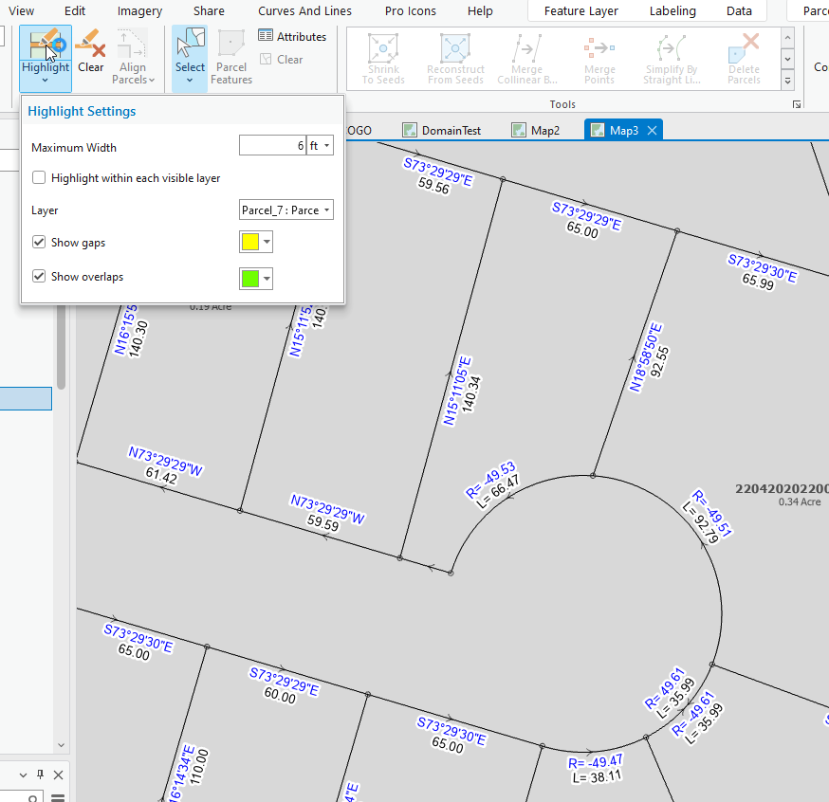Open the Layer dropdown showing Parcel_7

(x=286, y=210)
